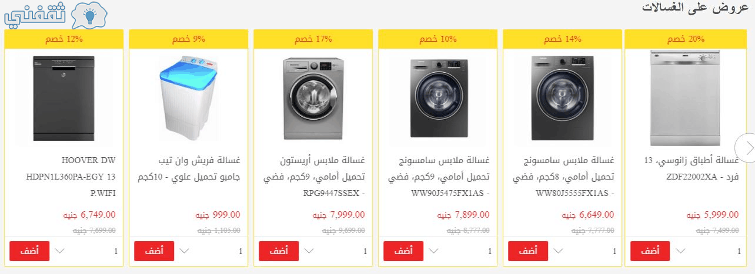The image size is (755, 274).
Task: Open the Fresh One Tape Jumbo washer image
Action: (189, 98)
